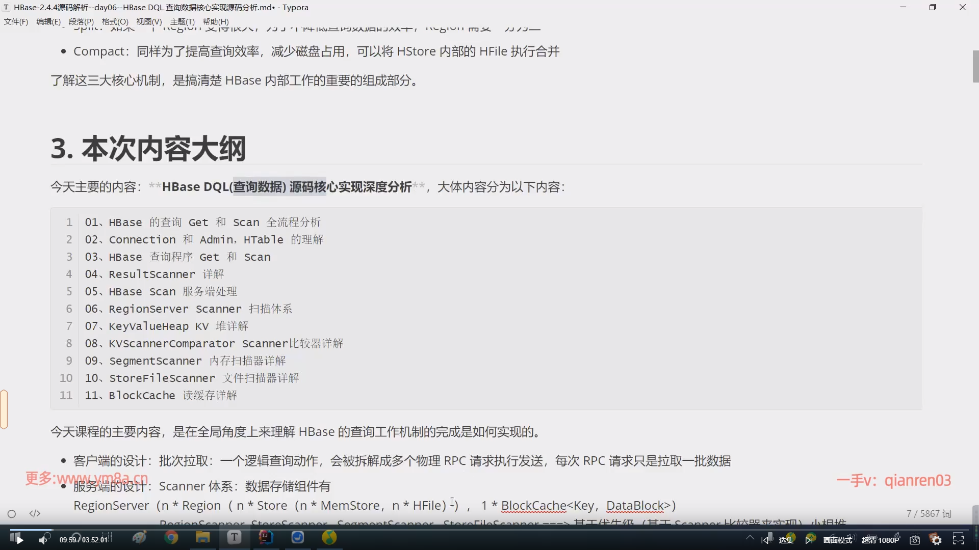The width and height of the screenshot is (979, 550).
Task: Open 画面模式 picture mode menu
Action: coord(837,540)
